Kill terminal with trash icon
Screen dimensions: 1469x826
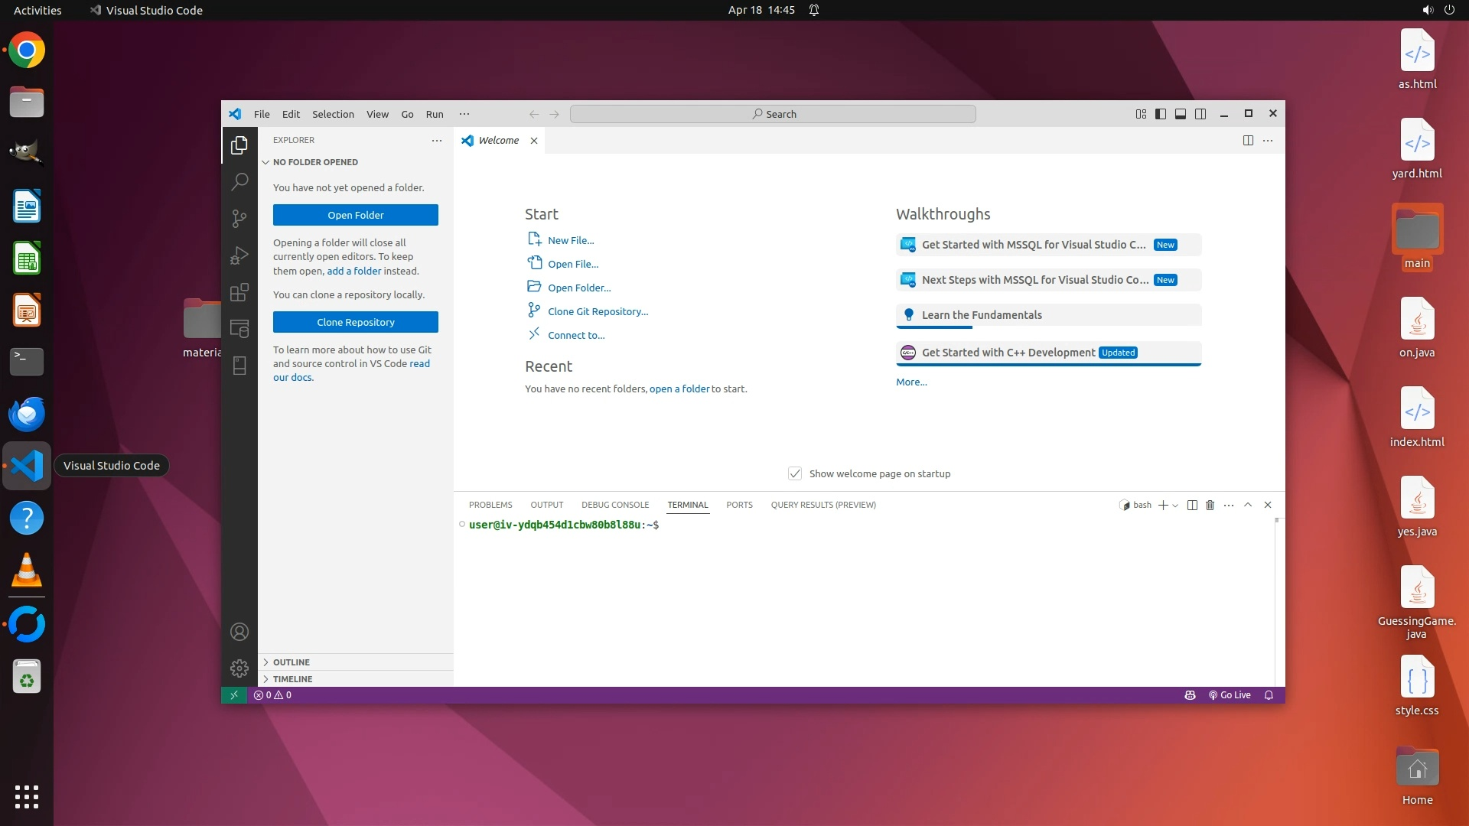[x=1210, y=505]
